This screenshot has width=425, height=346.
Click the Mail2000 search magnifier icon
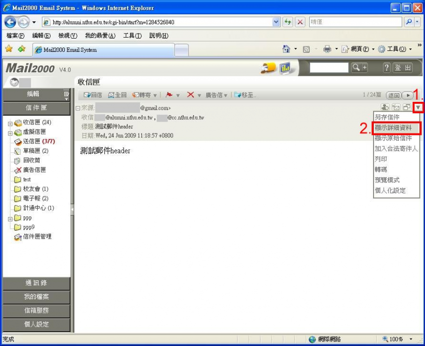pyautogui.click(x=356, y=68)
